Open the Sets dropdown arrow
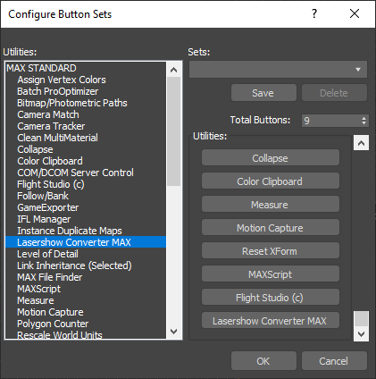The width and height of the screenshot is (376, 379). [358, 70]
